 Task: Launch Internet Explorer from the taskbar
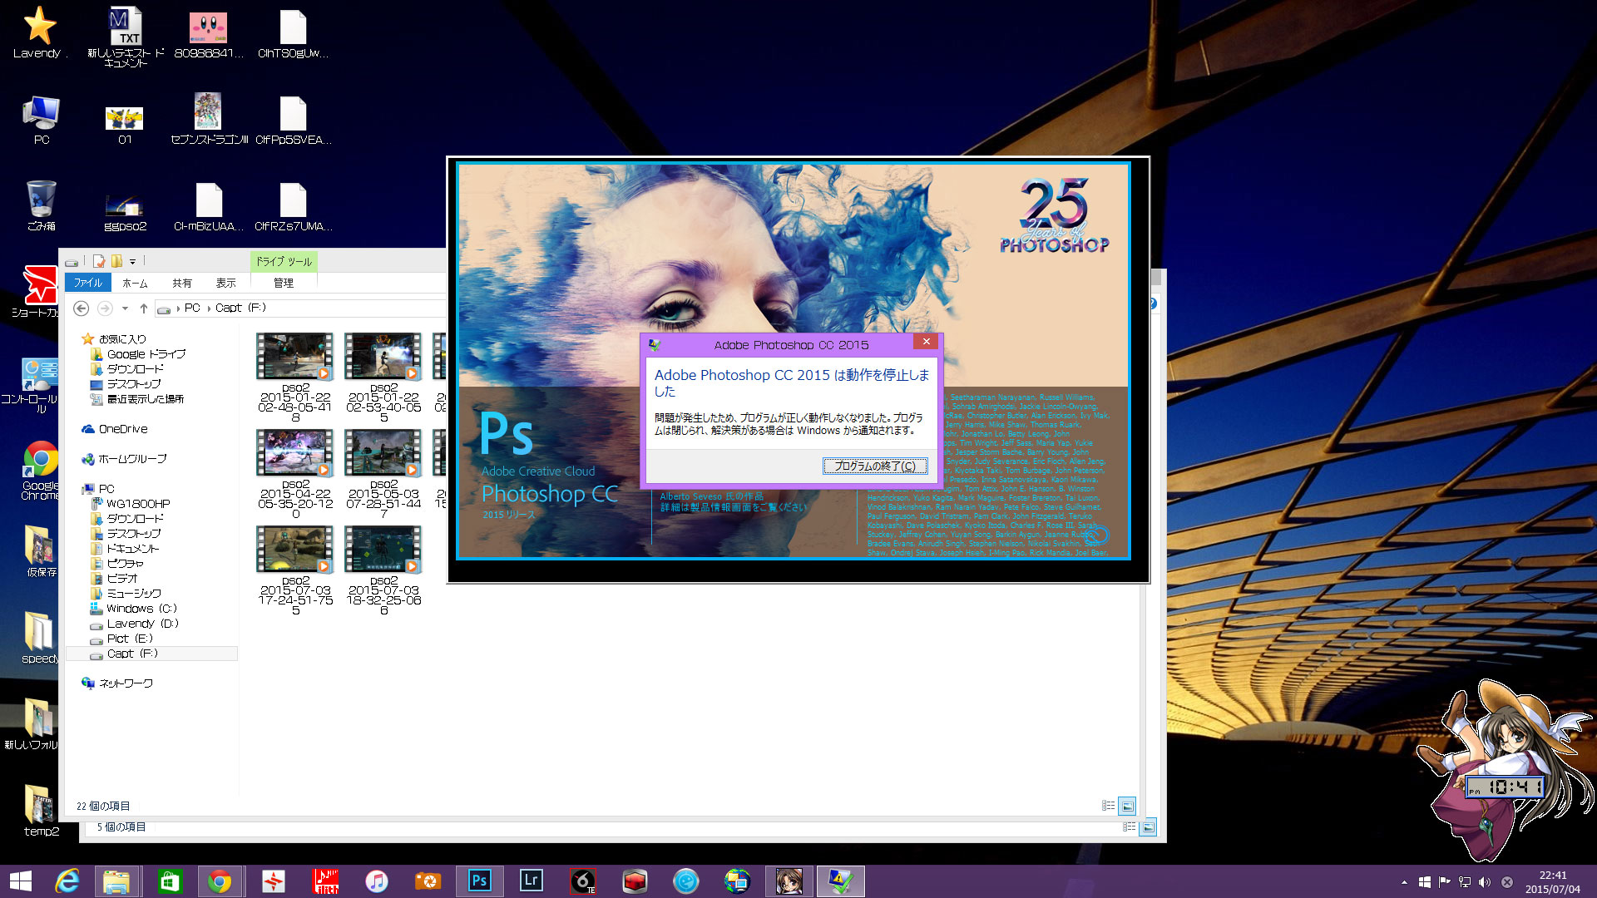(67, 881)
